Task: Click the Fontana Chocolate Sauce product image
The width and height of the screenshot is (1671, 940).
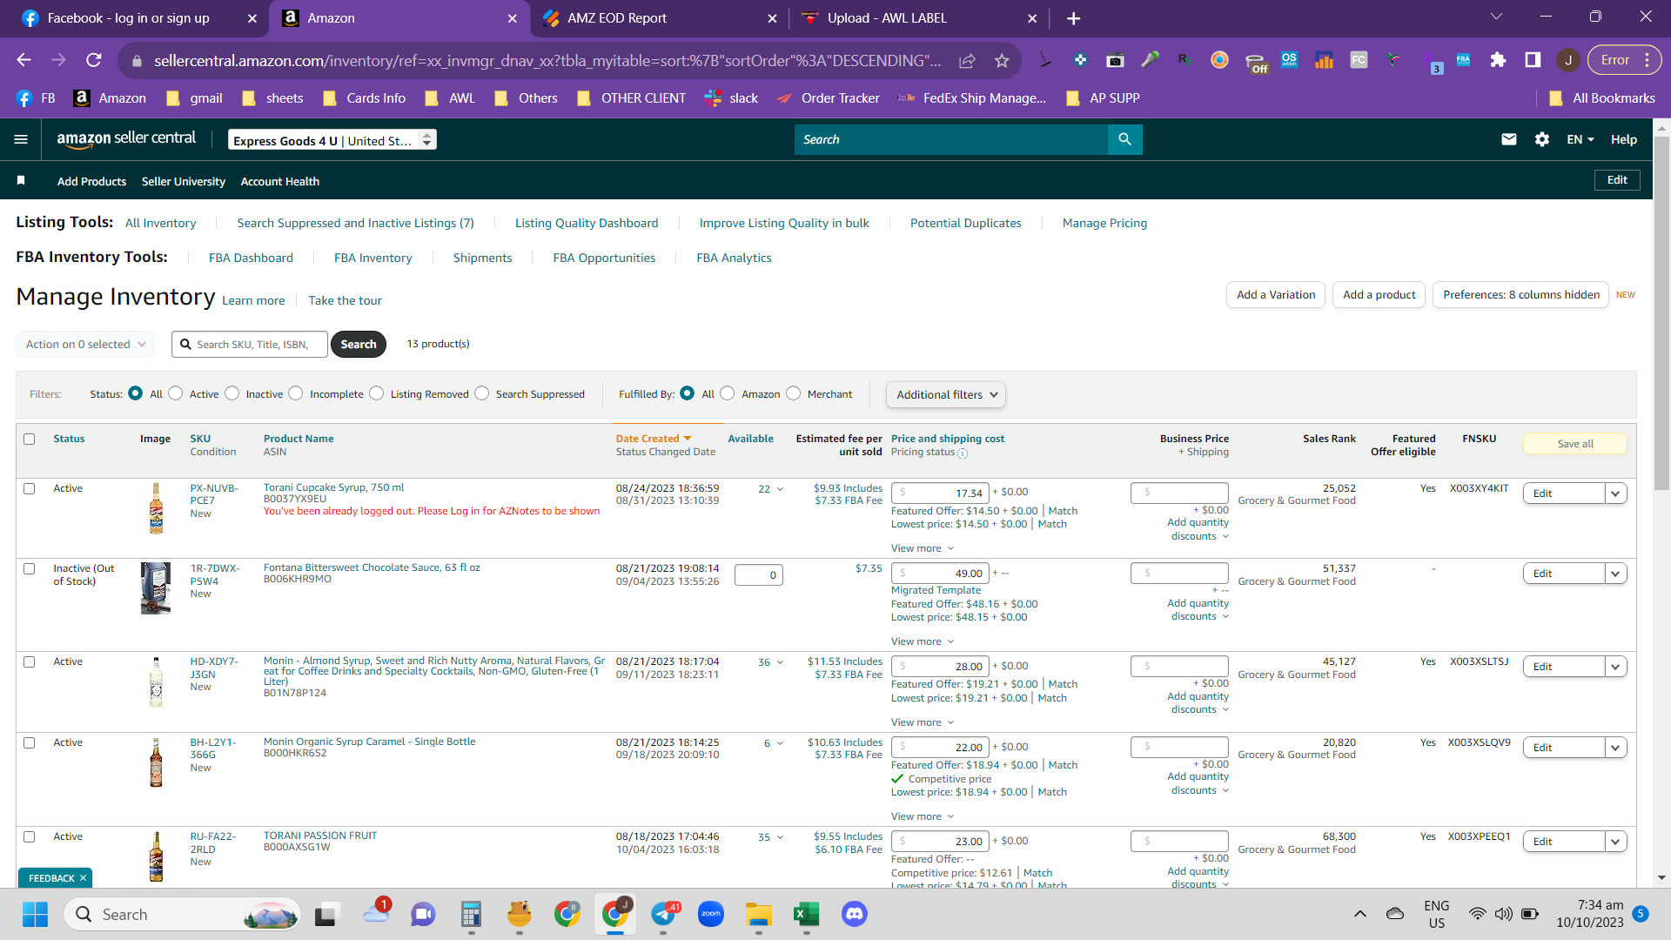Action: click(x=156, y=588)
